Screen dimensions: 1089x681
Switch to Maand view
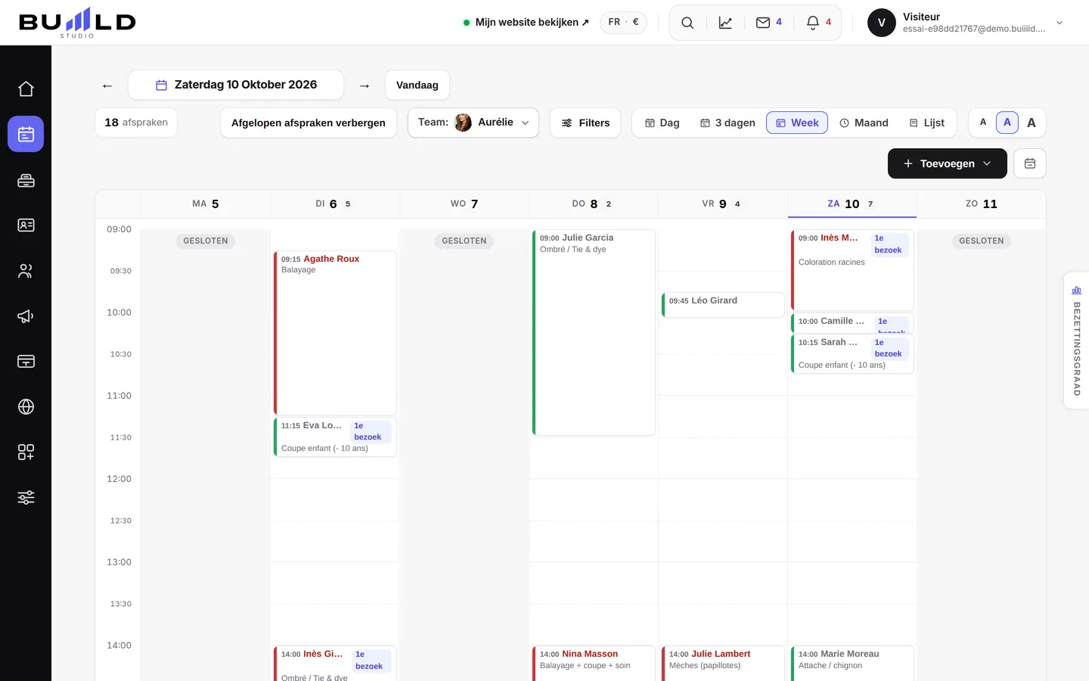(864, 123)
